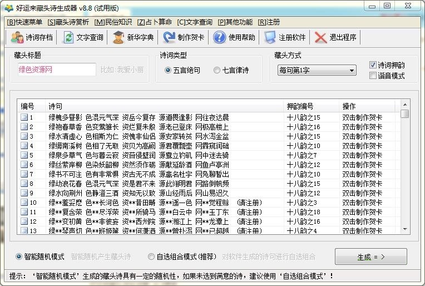
Task: Click the document icon of row 7
Action: 24,174
